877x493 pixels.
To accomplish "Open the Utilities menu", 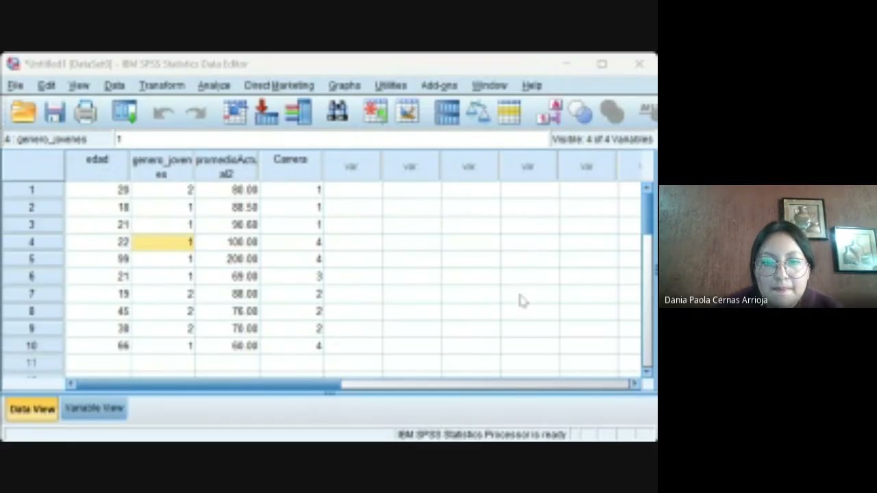I will (x=391, y=86).
